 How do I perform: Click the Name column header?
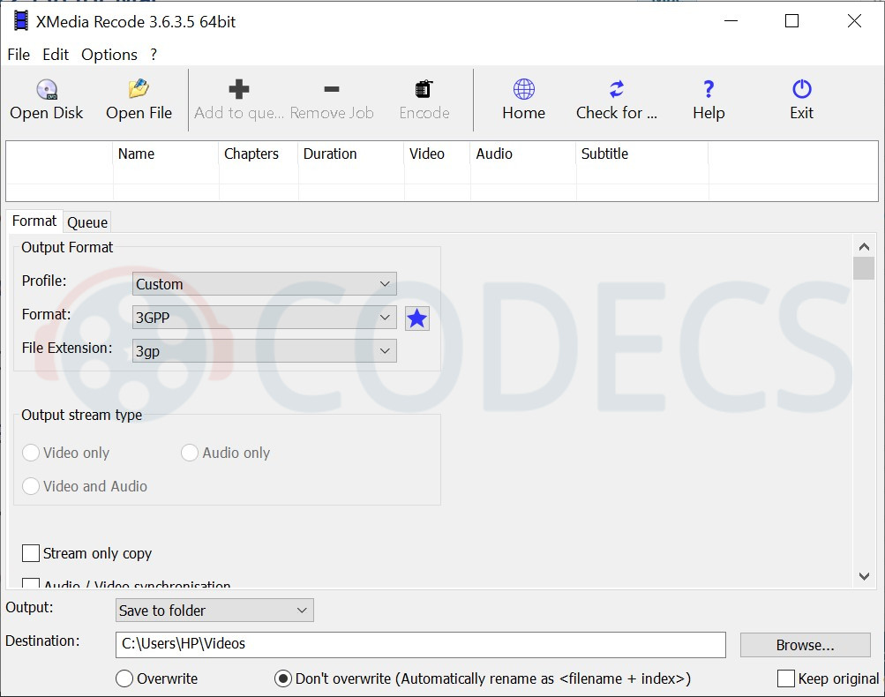pos(166,154)
